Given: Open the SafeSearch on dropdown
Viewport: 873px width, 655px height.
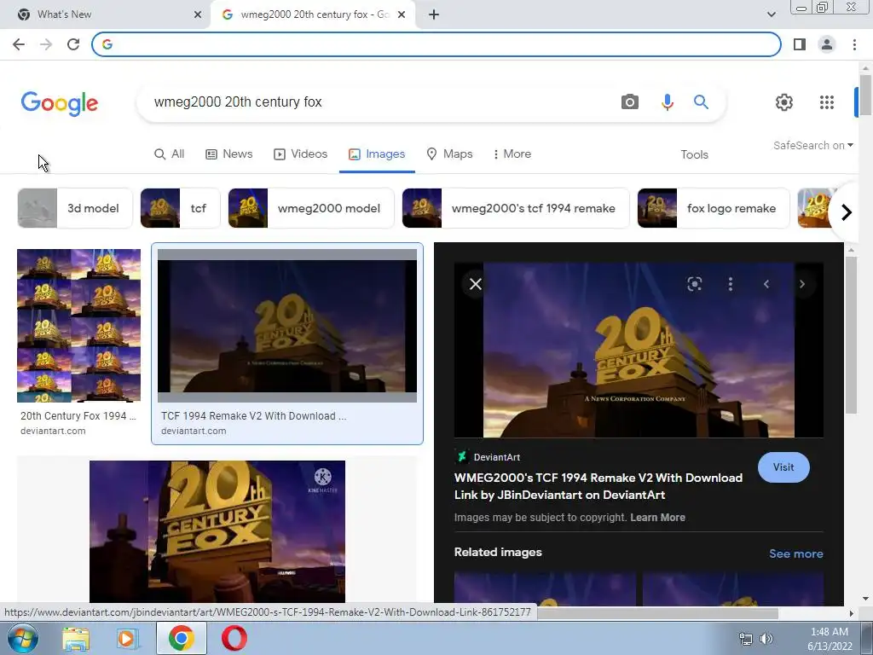Looking at the screenshot, I should point(812,145).
